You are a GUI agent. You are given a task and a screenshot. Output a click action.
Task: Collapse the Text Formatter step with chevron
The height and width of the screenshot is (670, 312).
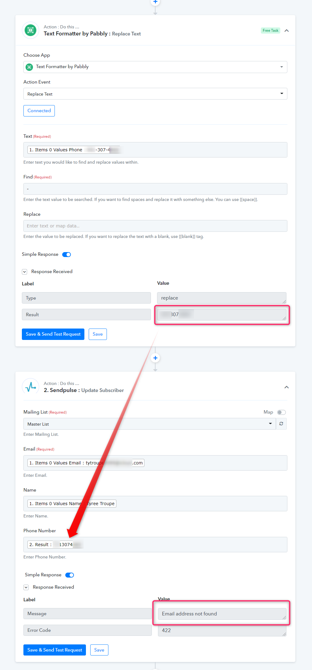286,31
